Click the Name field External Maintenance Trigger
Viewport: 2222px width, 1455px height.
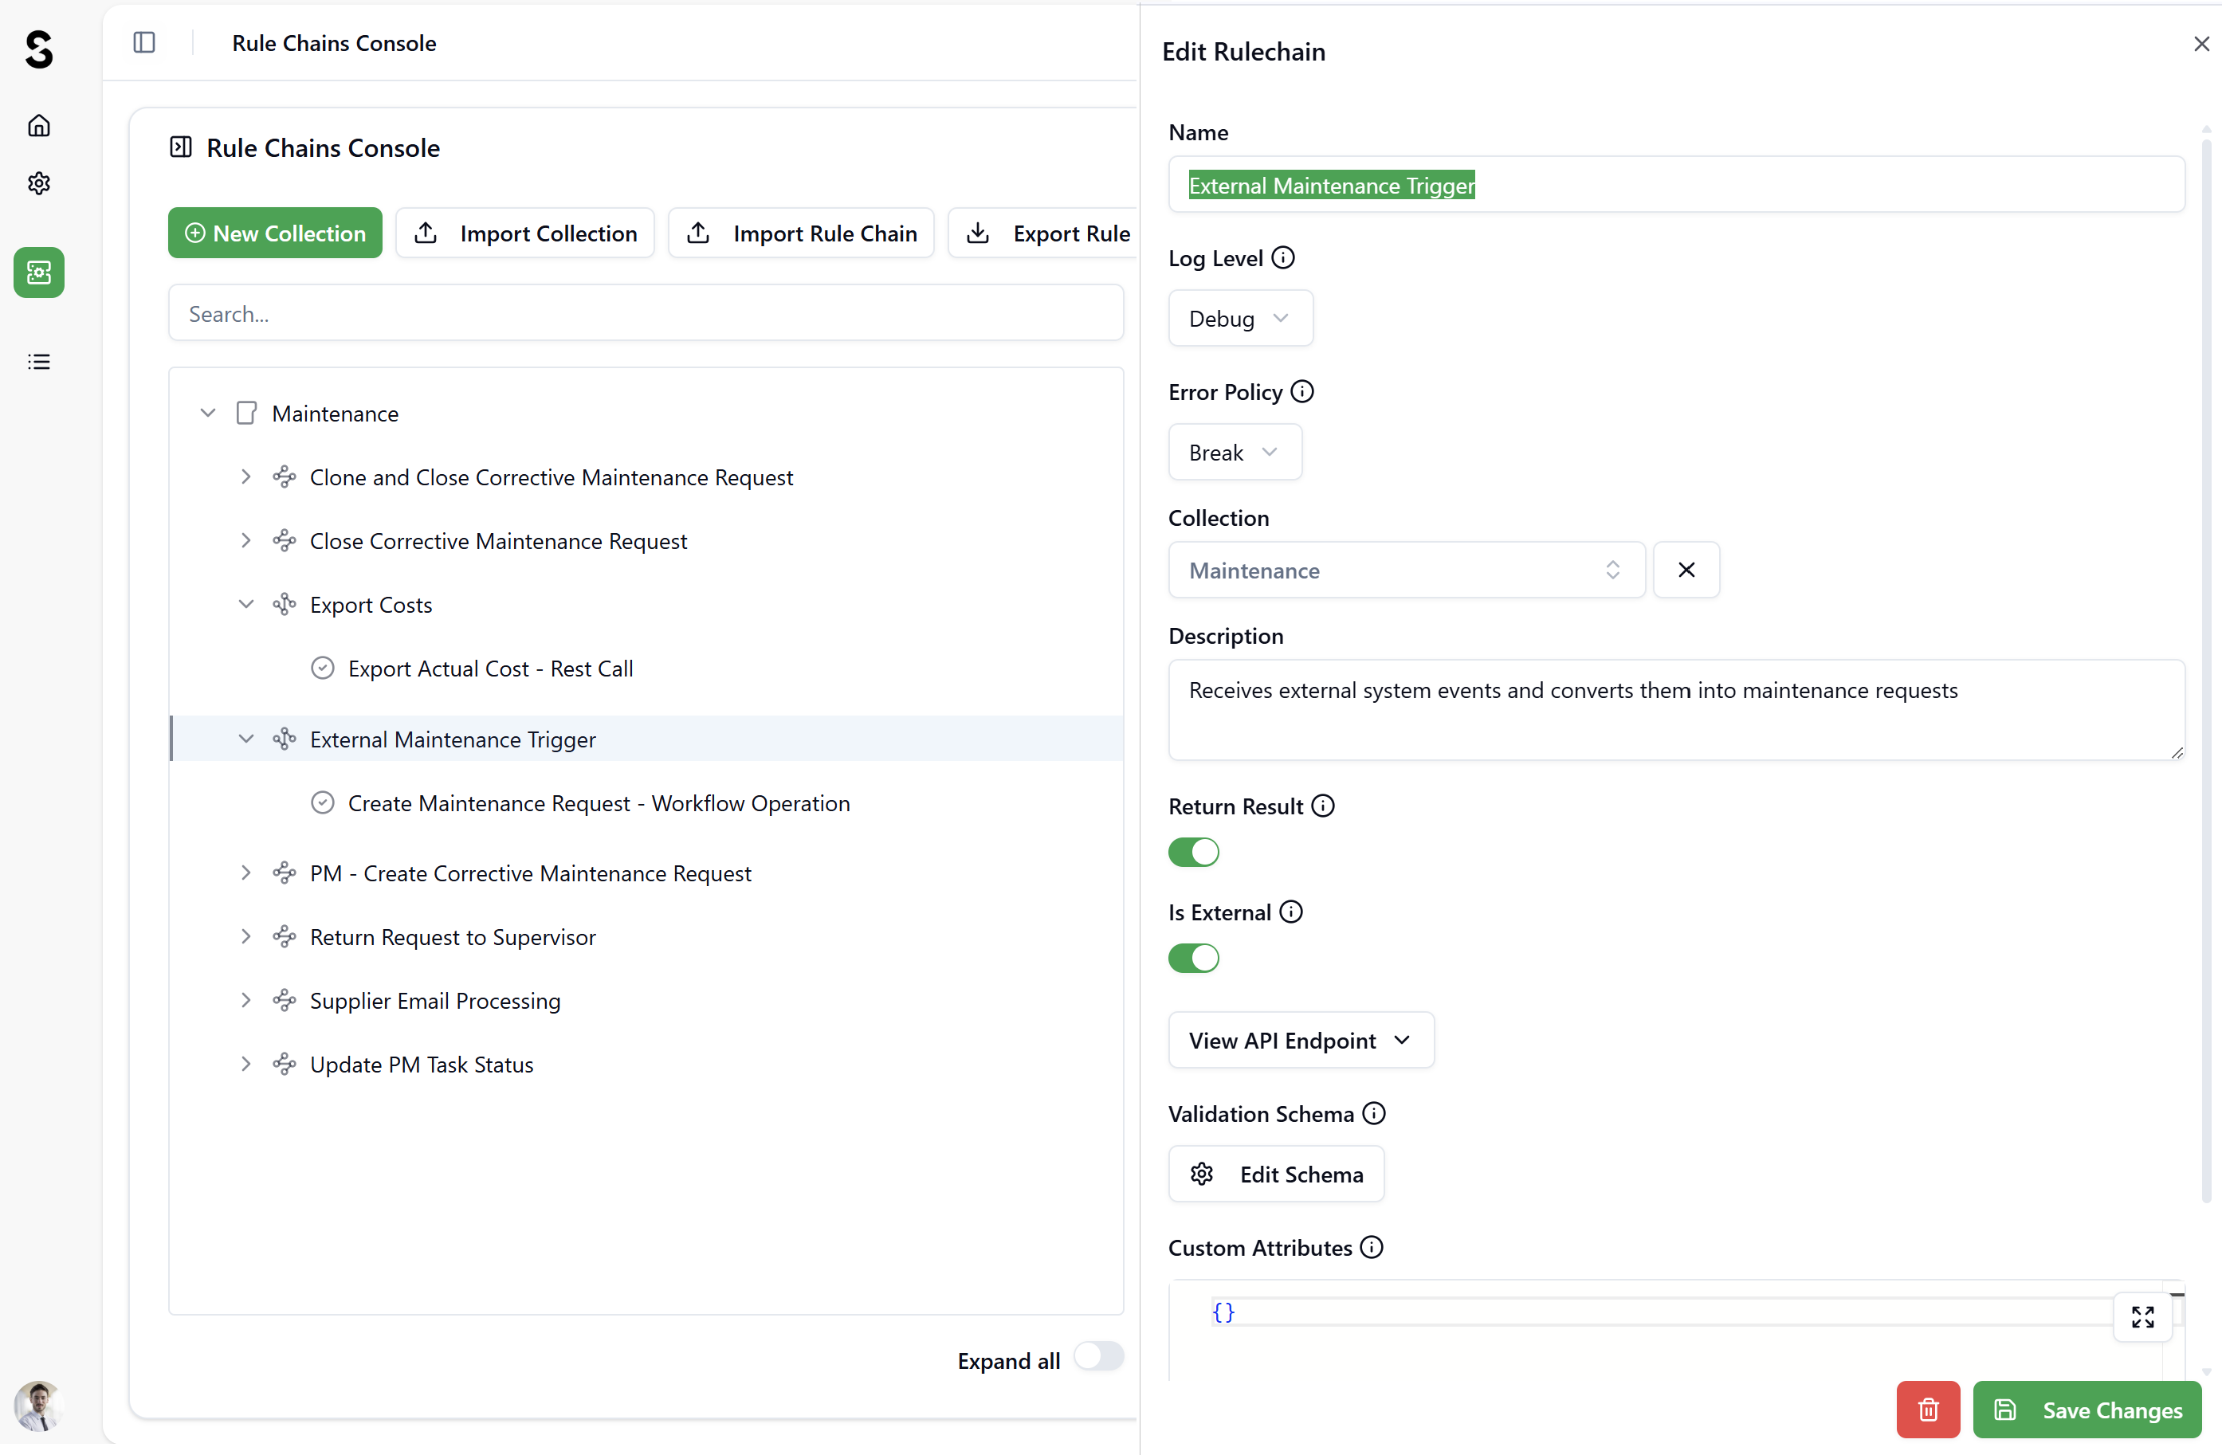pyautogui.click(x=1677, y=185)
